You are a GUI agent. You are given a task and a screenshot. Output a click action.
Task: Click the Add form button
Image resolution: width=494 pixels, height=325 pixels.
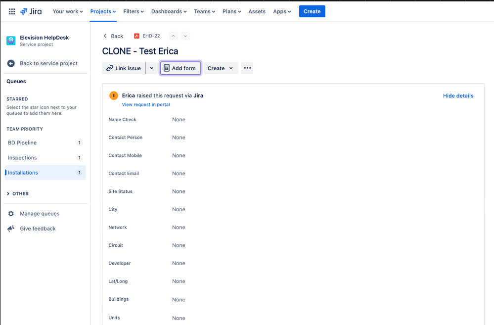tap(180, 68)
